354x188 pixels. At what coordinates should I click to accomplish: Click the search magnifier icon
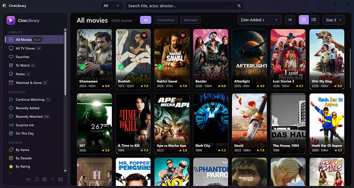(239, 6)
